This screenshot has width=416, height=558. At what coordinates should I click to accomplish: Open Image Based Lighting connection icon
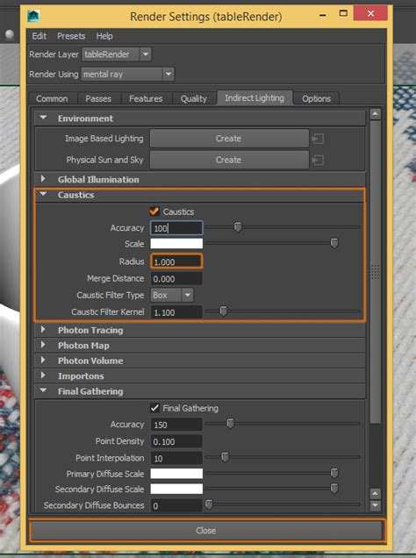(318, 139)
